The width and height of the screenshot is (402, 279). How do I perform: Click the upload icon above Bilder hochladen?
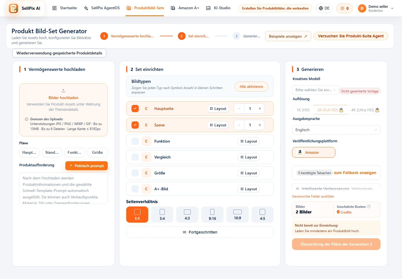click(63, 91)
